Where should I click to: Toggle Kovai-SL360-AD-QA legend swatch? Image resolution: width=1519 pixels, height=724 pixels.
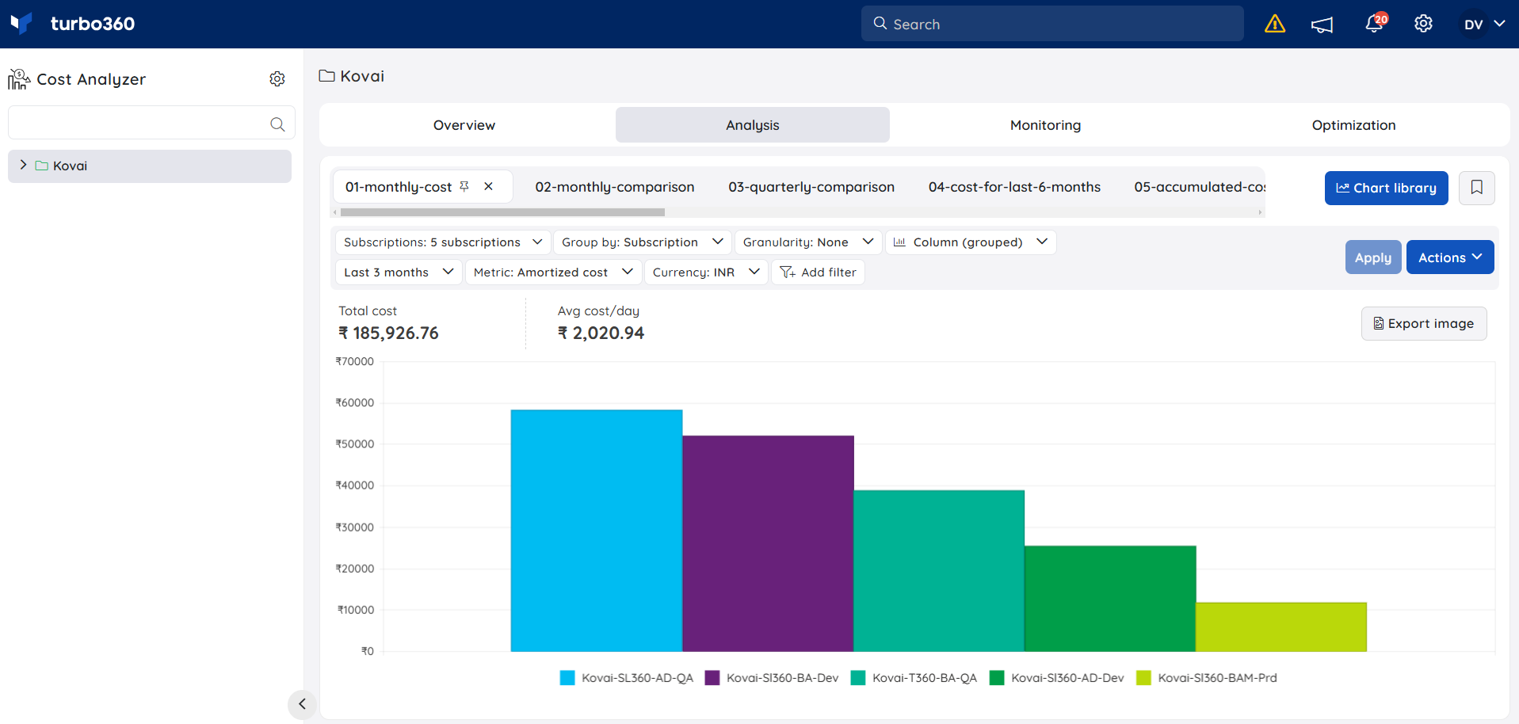click(567, 678)
